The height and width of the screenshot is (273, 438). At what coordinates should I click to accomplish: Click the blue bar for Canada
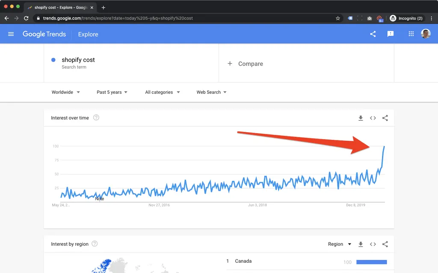pos(372,262)
